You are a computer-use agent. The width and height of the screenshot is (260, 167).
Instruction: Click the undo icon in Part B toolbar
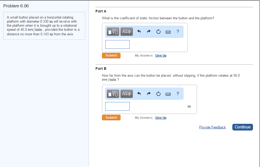(x=139, y=93)
